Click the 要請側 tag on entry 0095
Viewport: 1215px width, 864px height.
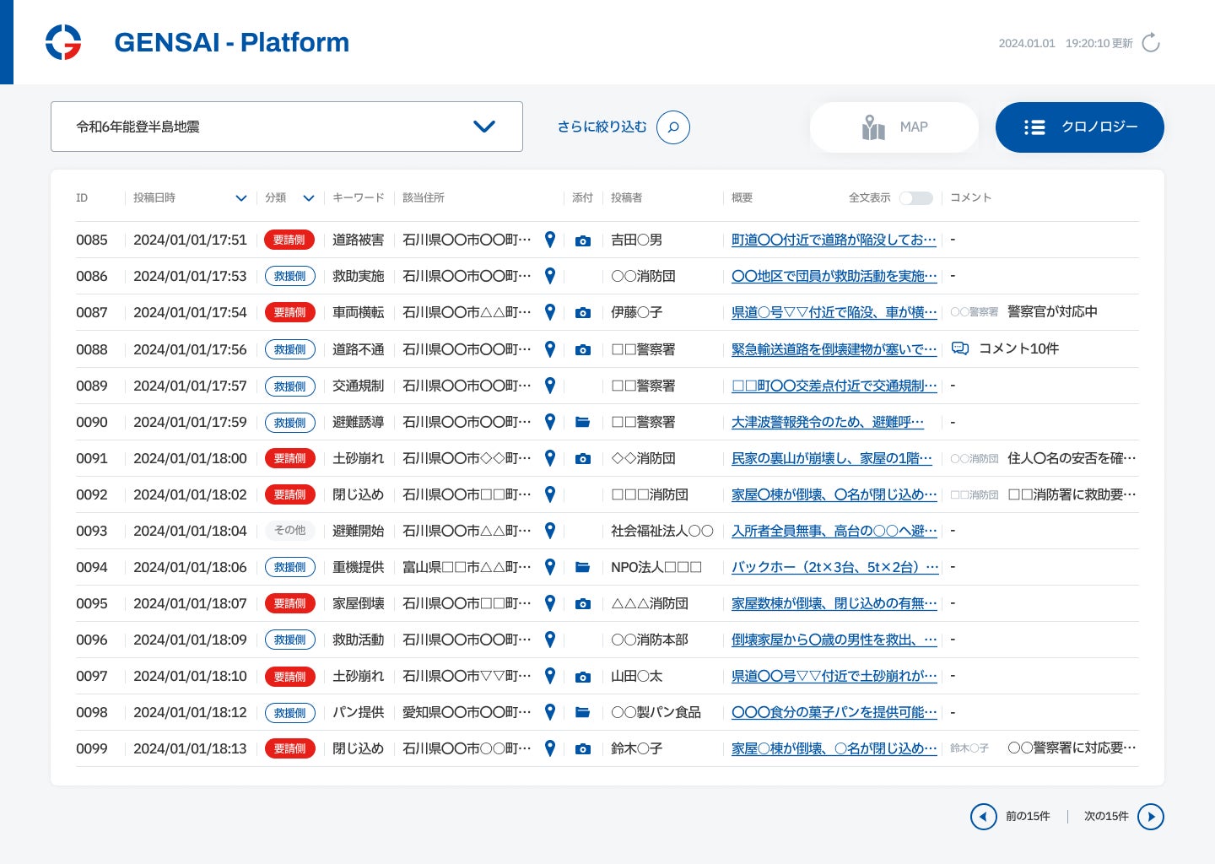click(x=289, y=603)
